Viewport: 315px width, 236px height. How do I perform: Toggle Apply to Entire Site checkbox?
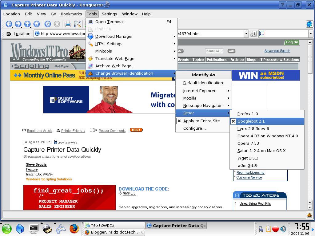[x=179, y=121]
